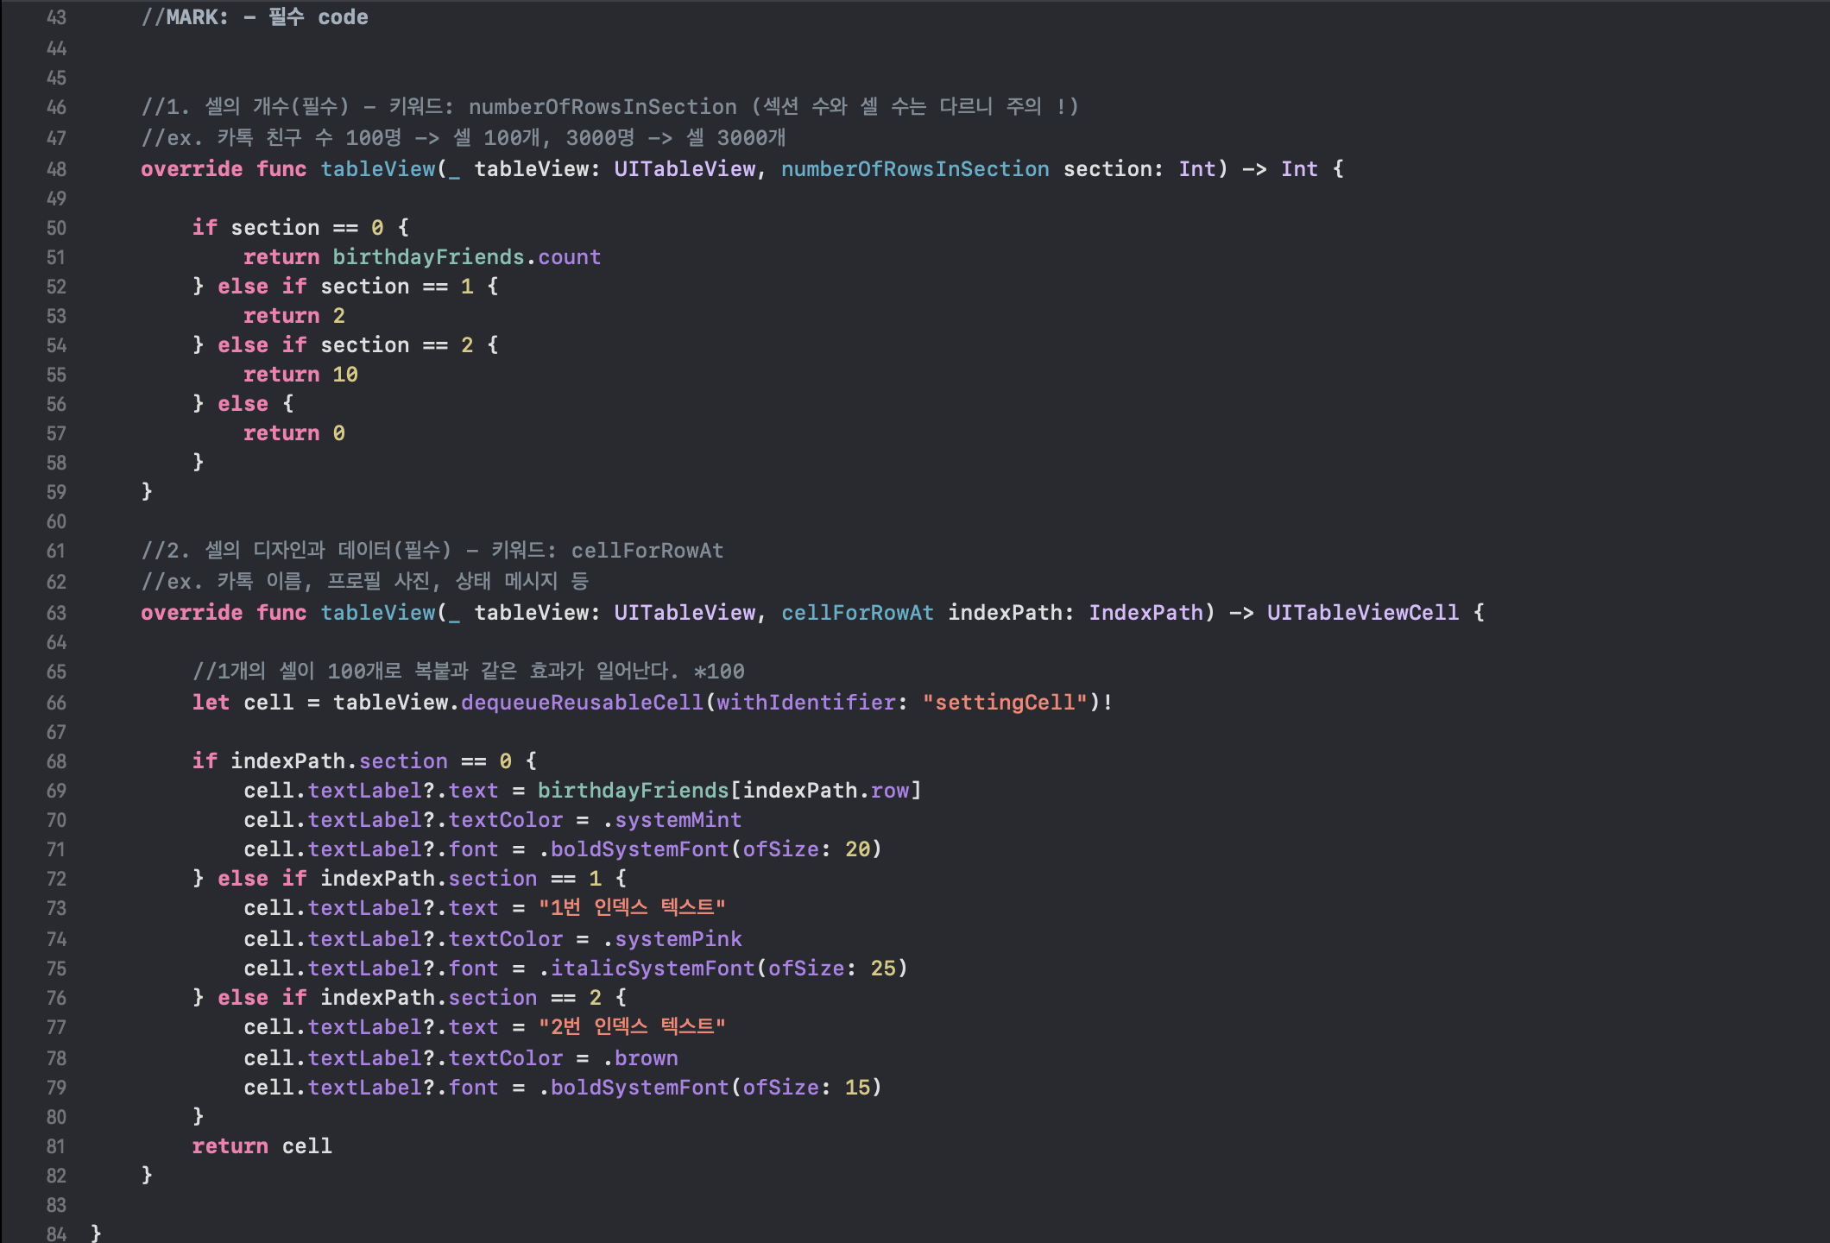Viewport: 1830px width, 1243px height.
Task: Click return cell statement on line 81
Action: coord(262,1146)
